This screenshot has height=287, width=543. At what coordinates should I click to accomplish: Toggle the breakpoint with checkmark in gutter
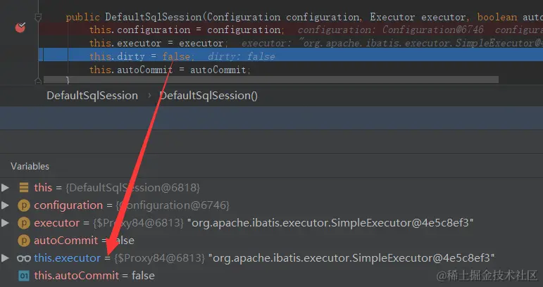pyautogui.click(x=20, y=27)
